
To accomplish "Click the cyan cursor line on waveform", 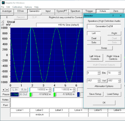I will [31, 55].
